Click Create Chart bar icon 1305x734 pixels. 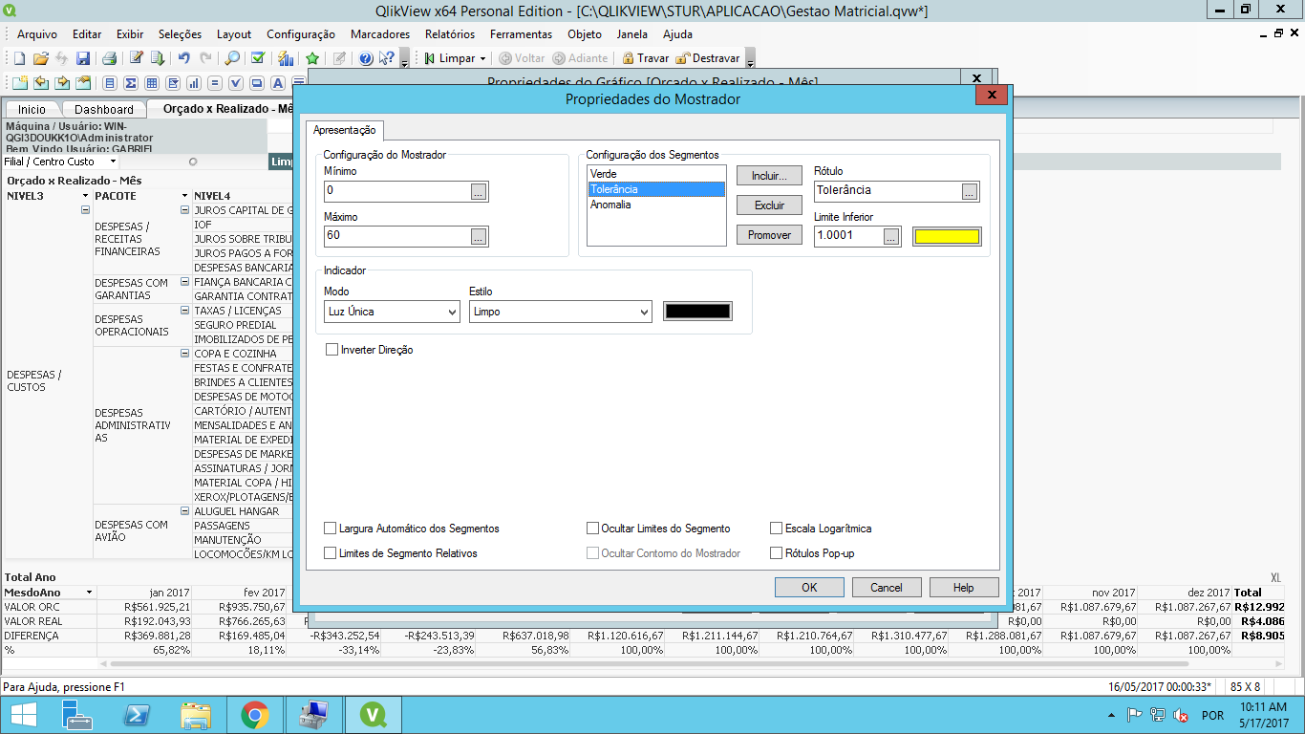194,83
